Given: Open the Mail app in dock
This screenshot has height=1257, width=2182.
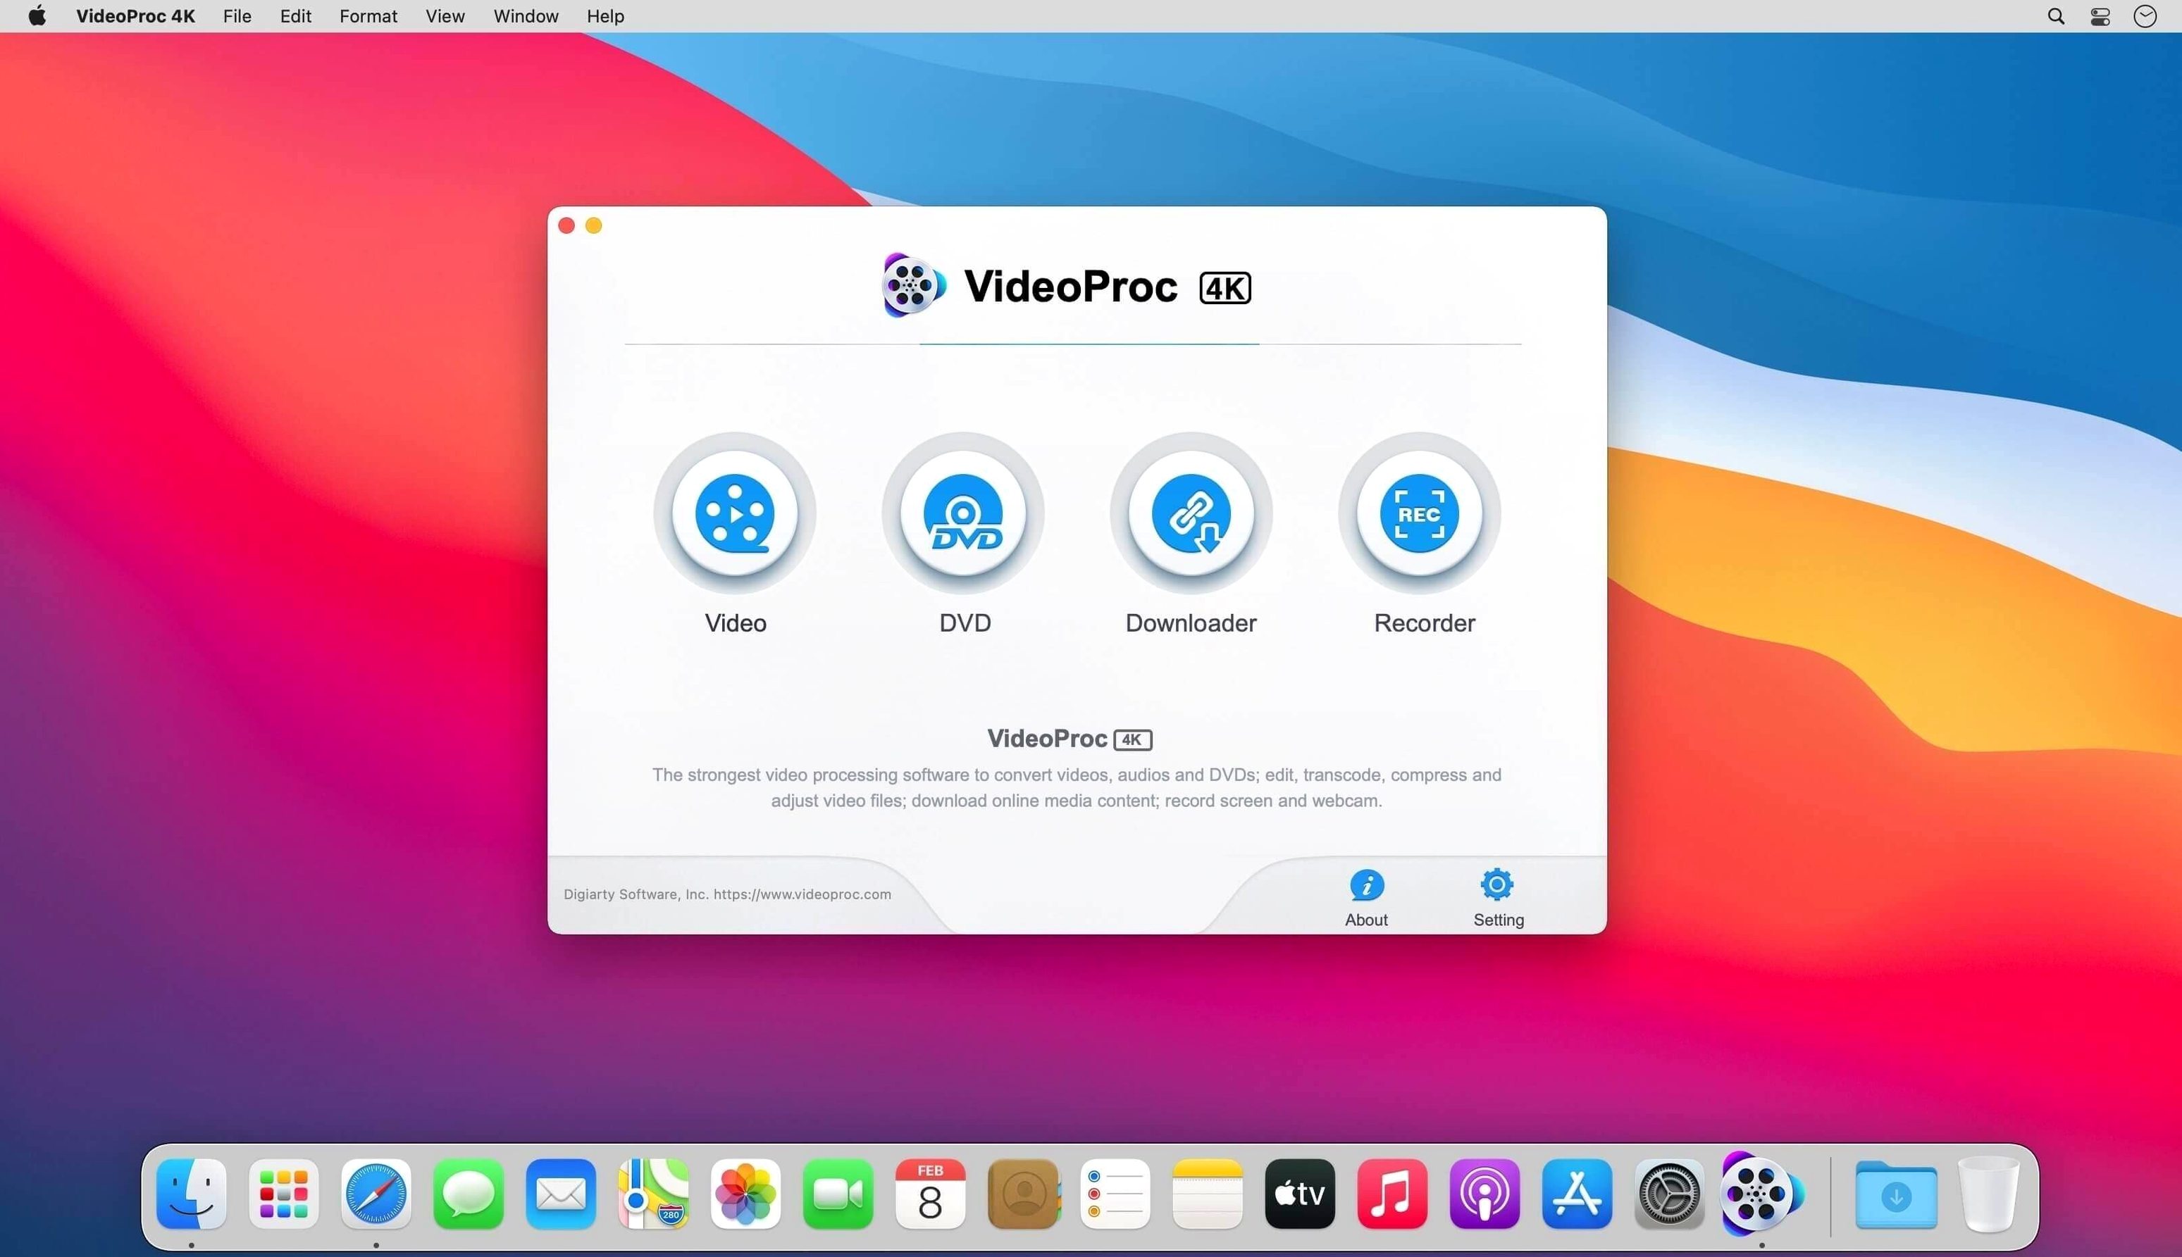Looking at the screenshot, I should pyautogui.click(x=562, y=1194).
